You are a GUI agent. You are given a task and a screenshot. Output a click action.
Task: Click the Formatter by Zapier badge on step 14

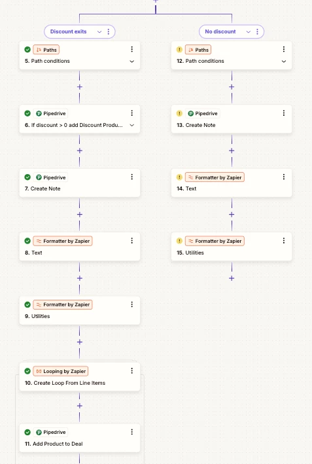[x=215, y=177]
